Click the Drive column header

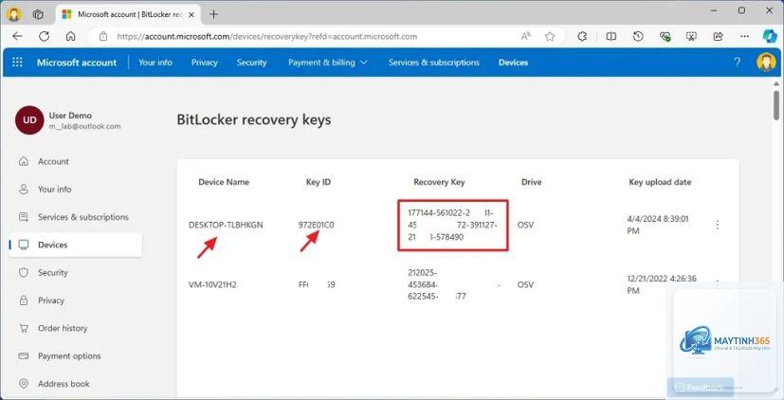tap(532, 182)
